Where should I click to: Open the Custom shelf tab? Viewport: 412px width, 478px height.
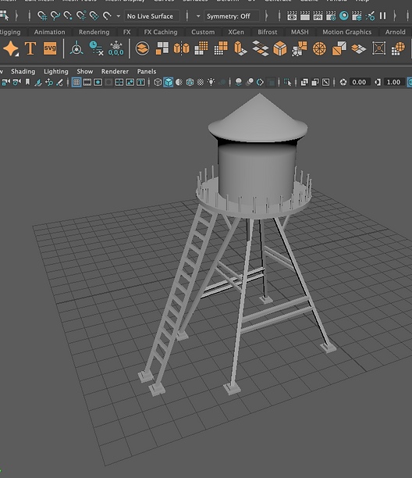pos(203,32)
